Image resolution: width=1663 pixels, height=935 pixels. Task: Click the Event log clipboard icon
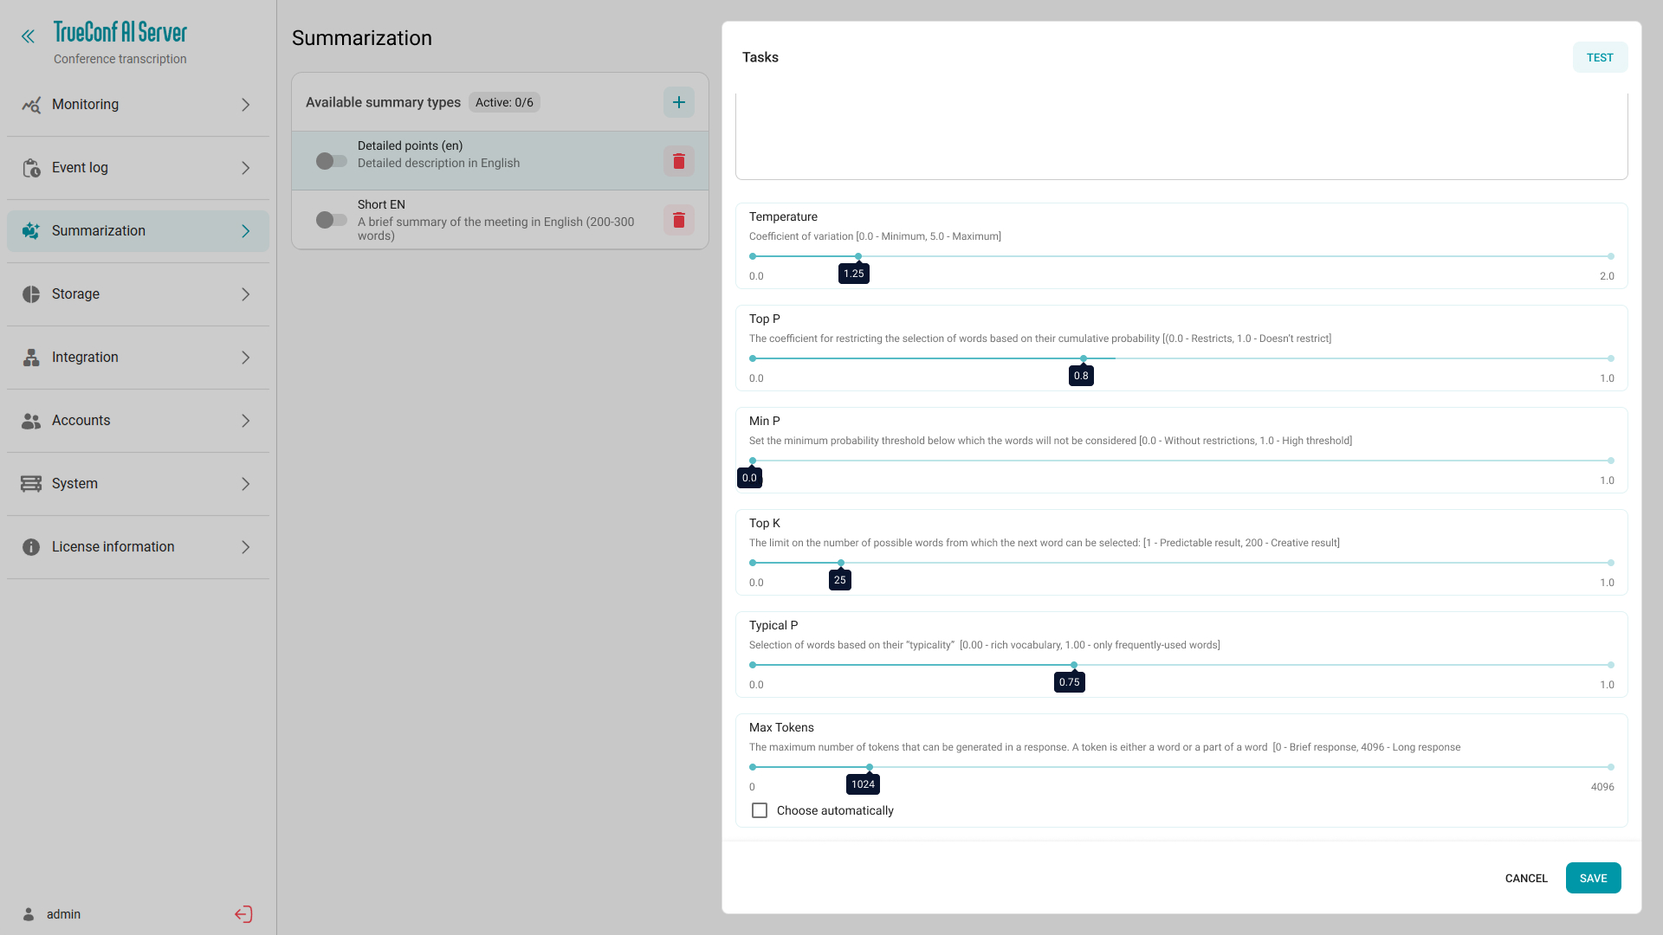click(x=31, y=168)
